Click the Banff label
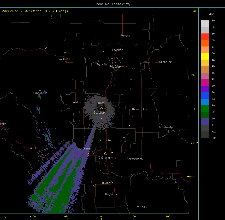Viewport: 225px width, 220px height. point(32,148)
